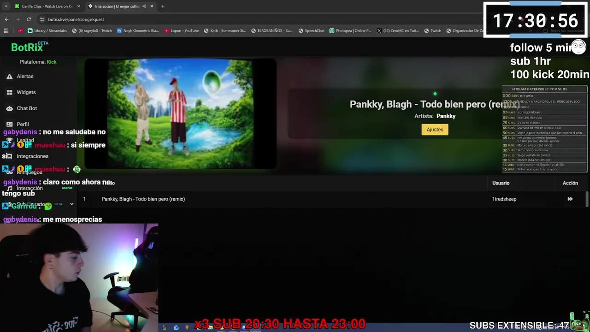Open Photopea Online bookmark

350,31
